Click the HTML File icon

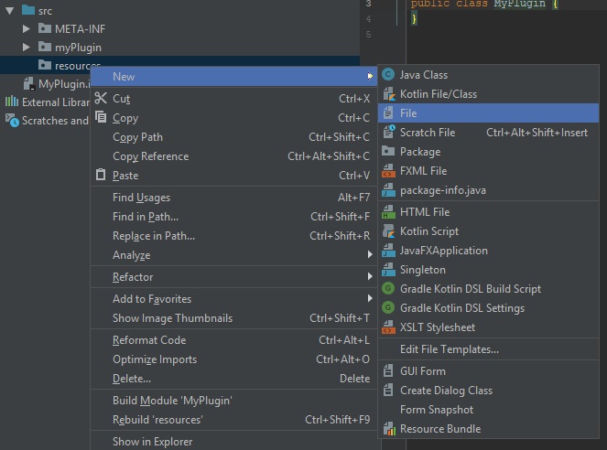(388, 212)
